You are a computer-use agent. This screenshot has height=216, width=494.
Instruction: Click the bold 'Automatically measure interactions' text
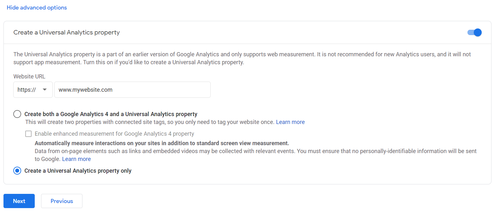point(162,143)
